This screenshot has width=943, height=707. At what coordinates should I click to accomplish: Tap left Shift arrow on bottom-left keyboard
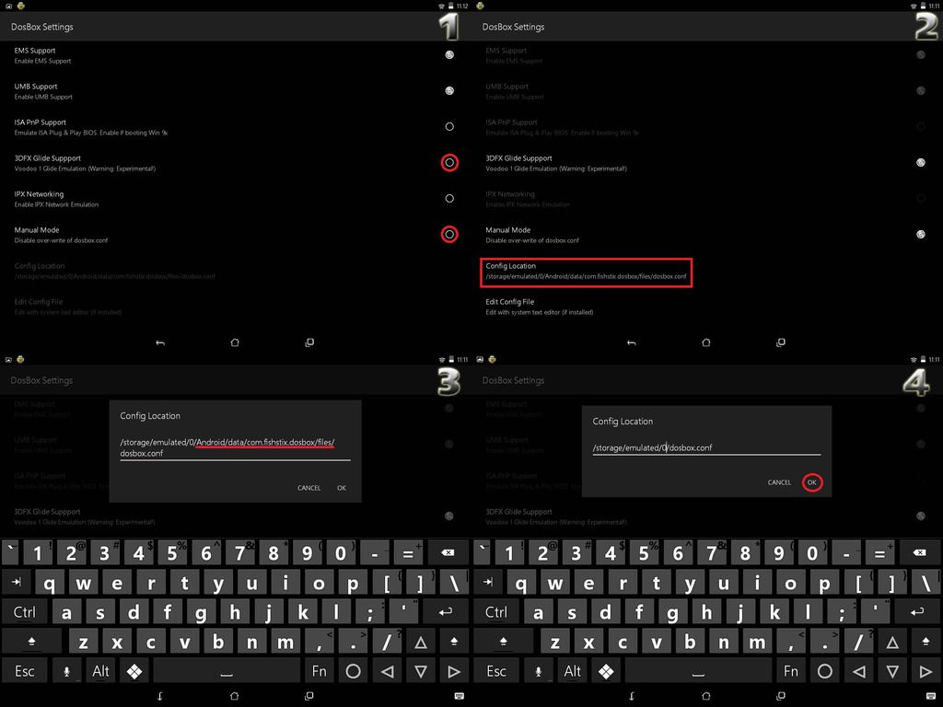pyautogui.click(x=32, y=642)
